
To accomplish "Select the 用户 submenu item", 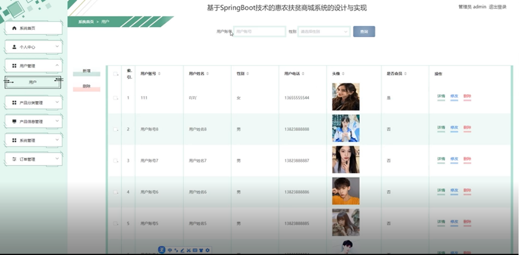I will click(x=33, y=82).
